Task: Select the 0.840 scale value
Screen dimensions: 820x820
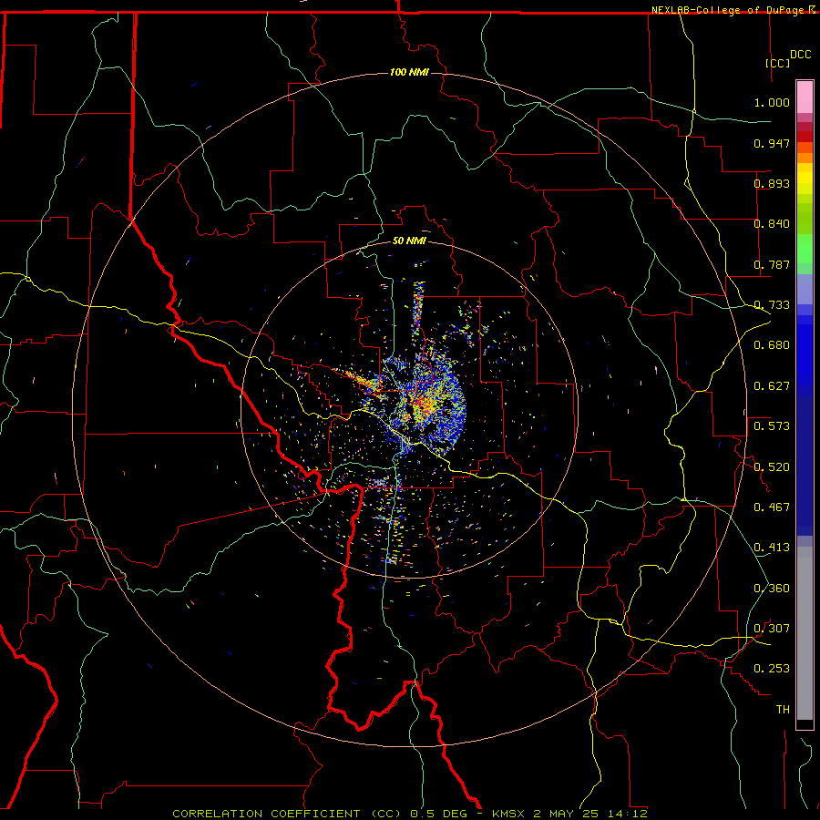Action: click(772, 224)
